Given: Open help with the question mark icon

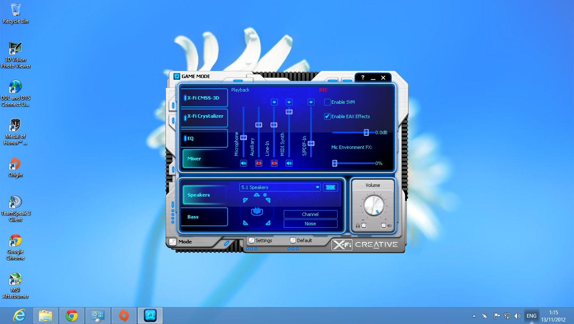Looking at the screenshot, I should (363, 78).
